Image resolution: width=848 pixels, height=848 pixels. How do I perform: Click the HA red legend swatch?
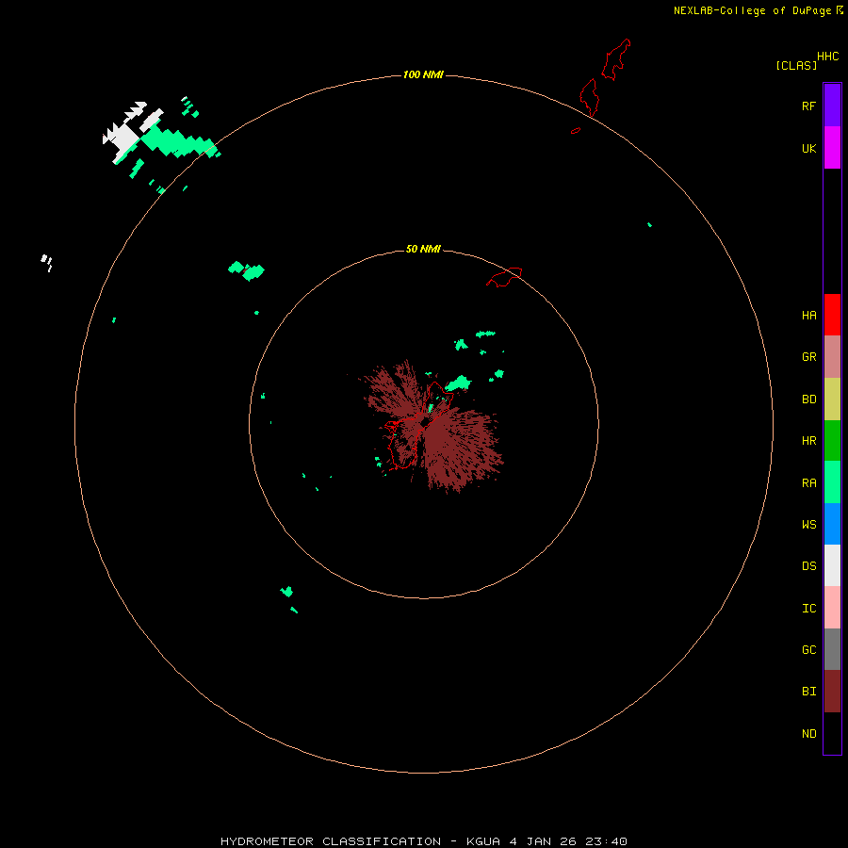(x=832, y=315)
